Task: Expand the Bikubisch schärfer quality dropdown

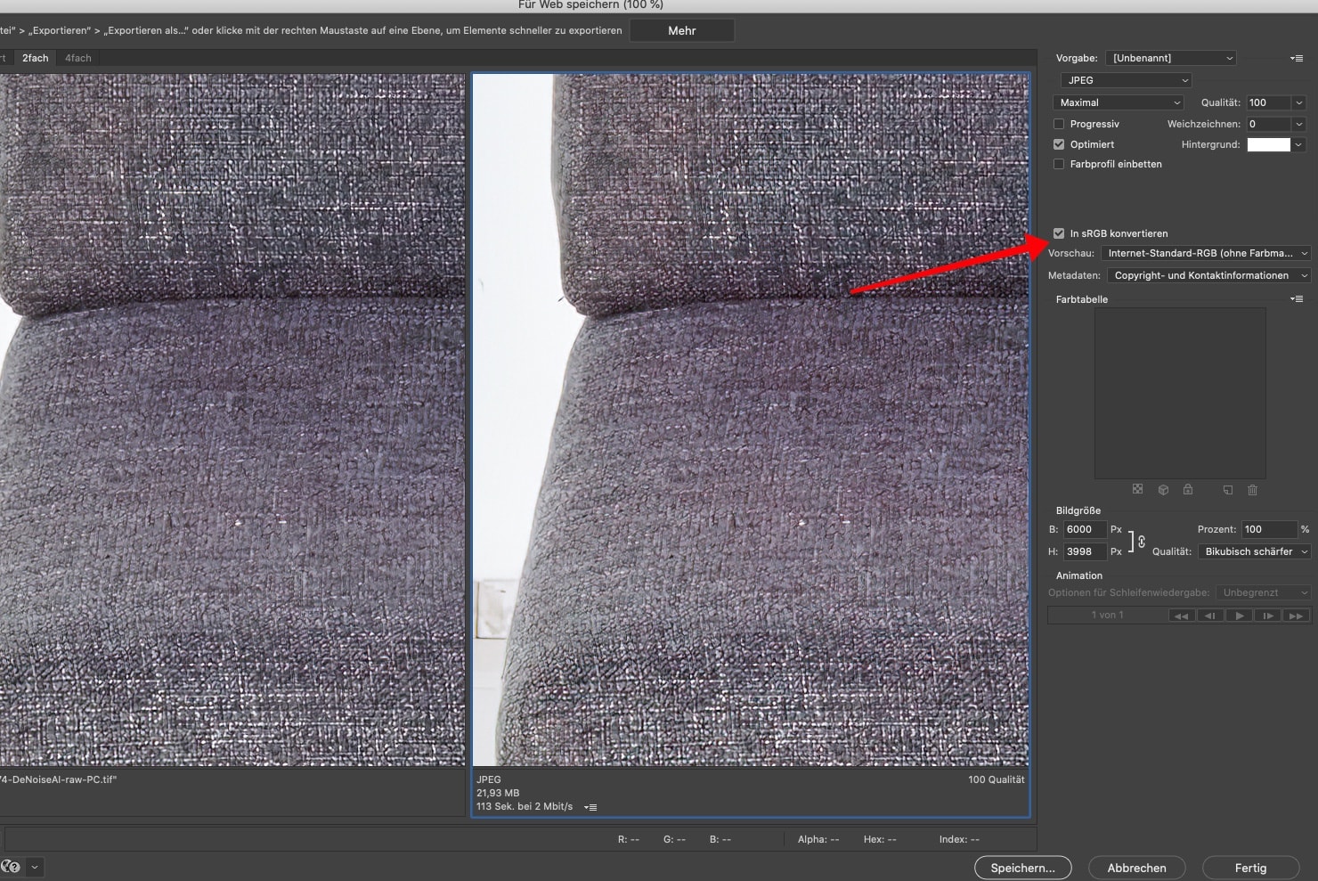Action: click(1255, 552)
